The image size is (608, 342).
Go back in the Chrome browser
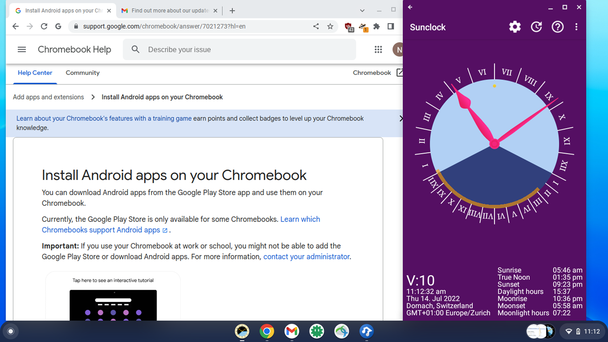(x=16, y=26)
